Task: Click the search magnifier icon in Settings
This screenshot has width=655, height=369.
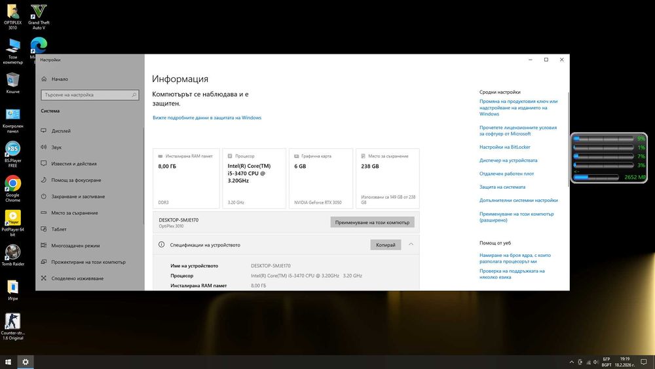Action: pyautogui.click(x=134, y=95)
